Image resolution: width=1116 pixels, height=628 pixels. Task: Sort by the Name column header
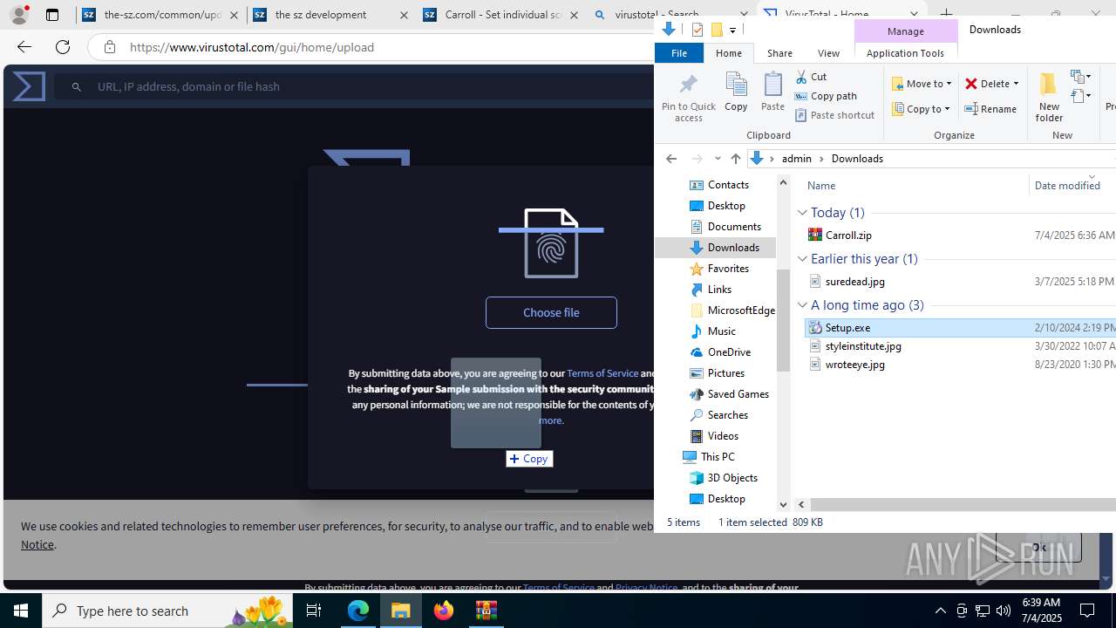(820, 185)
